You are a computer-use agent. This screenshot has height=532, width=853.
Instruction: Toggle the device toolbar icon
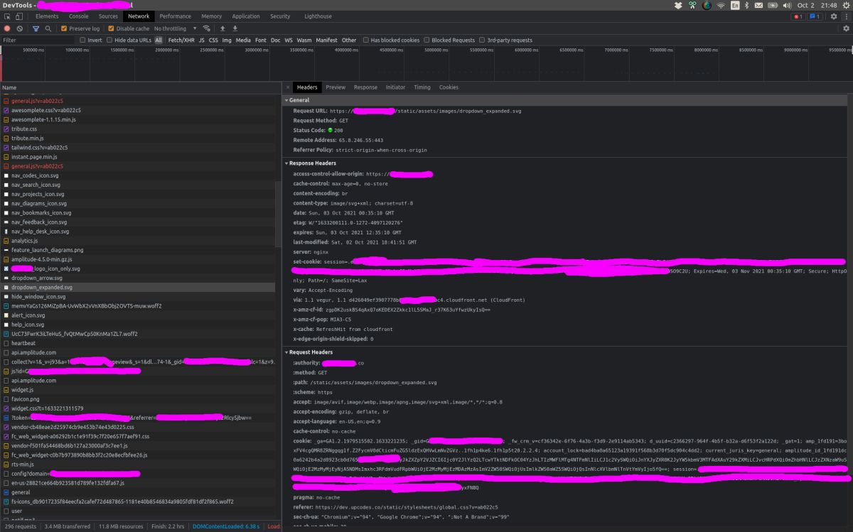20,16
